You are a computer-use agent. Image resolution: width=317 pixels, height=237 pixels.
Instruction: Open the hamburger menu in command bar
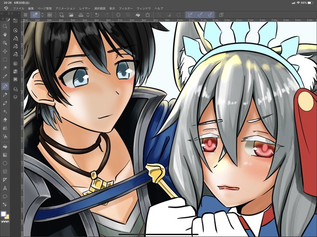26,15
